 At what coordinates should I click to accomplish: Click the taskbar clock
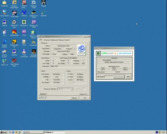(163, 132)
